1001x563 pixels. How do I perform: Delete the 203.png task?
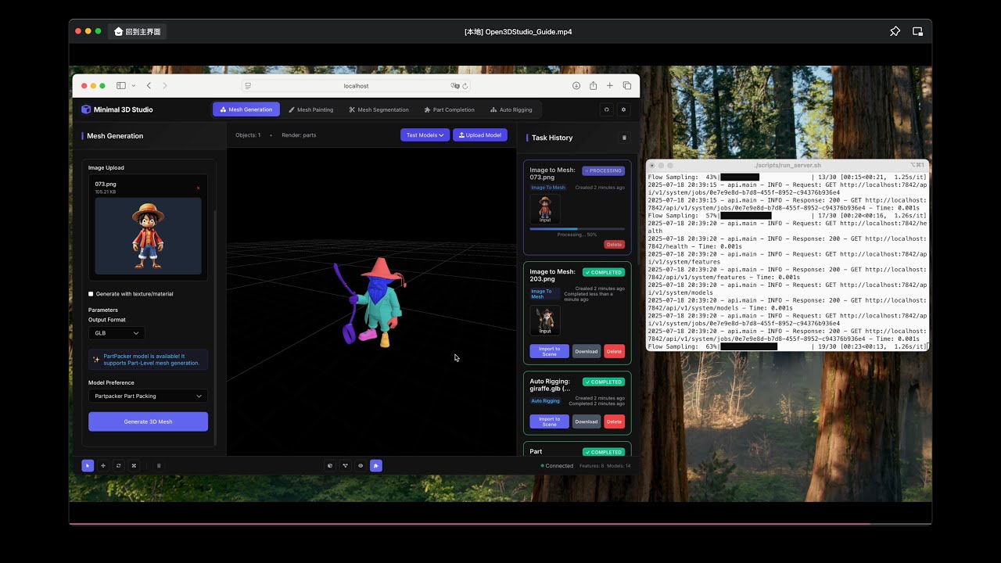[614, 351]
